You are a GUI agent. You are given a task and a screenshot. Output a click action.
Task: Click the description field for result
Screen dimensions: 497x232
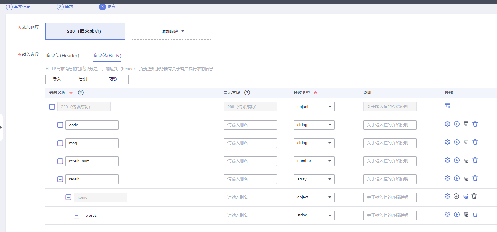390,179
